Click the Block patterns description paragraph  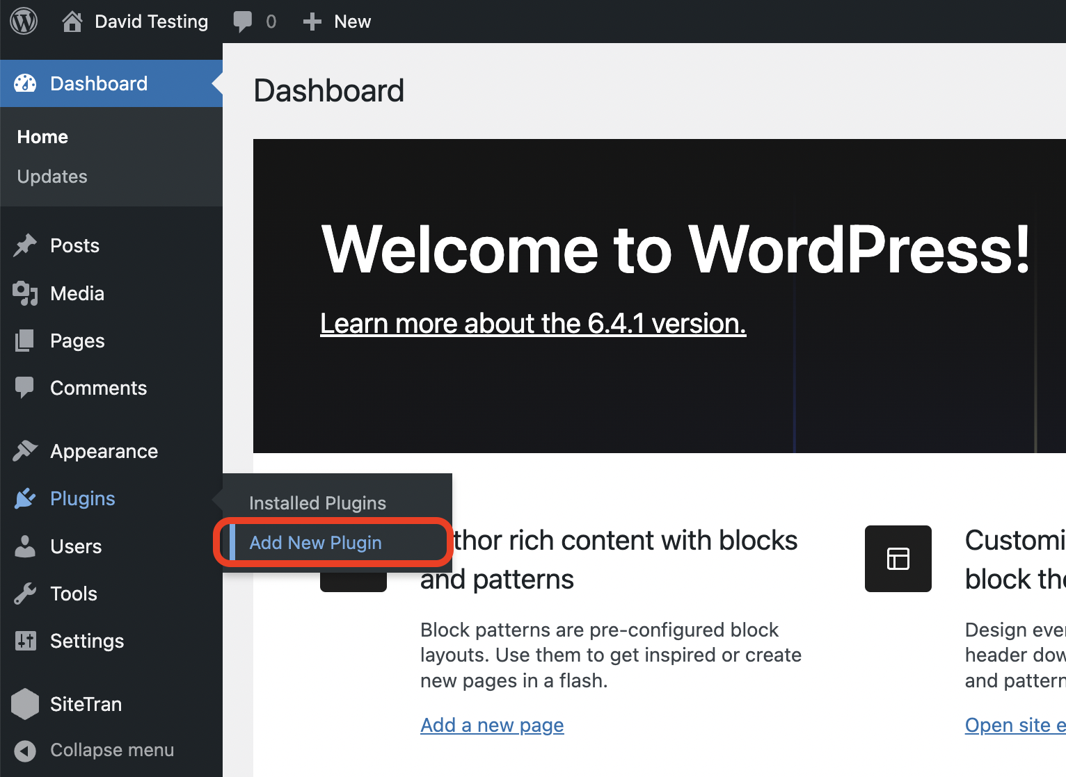[611, 655]
